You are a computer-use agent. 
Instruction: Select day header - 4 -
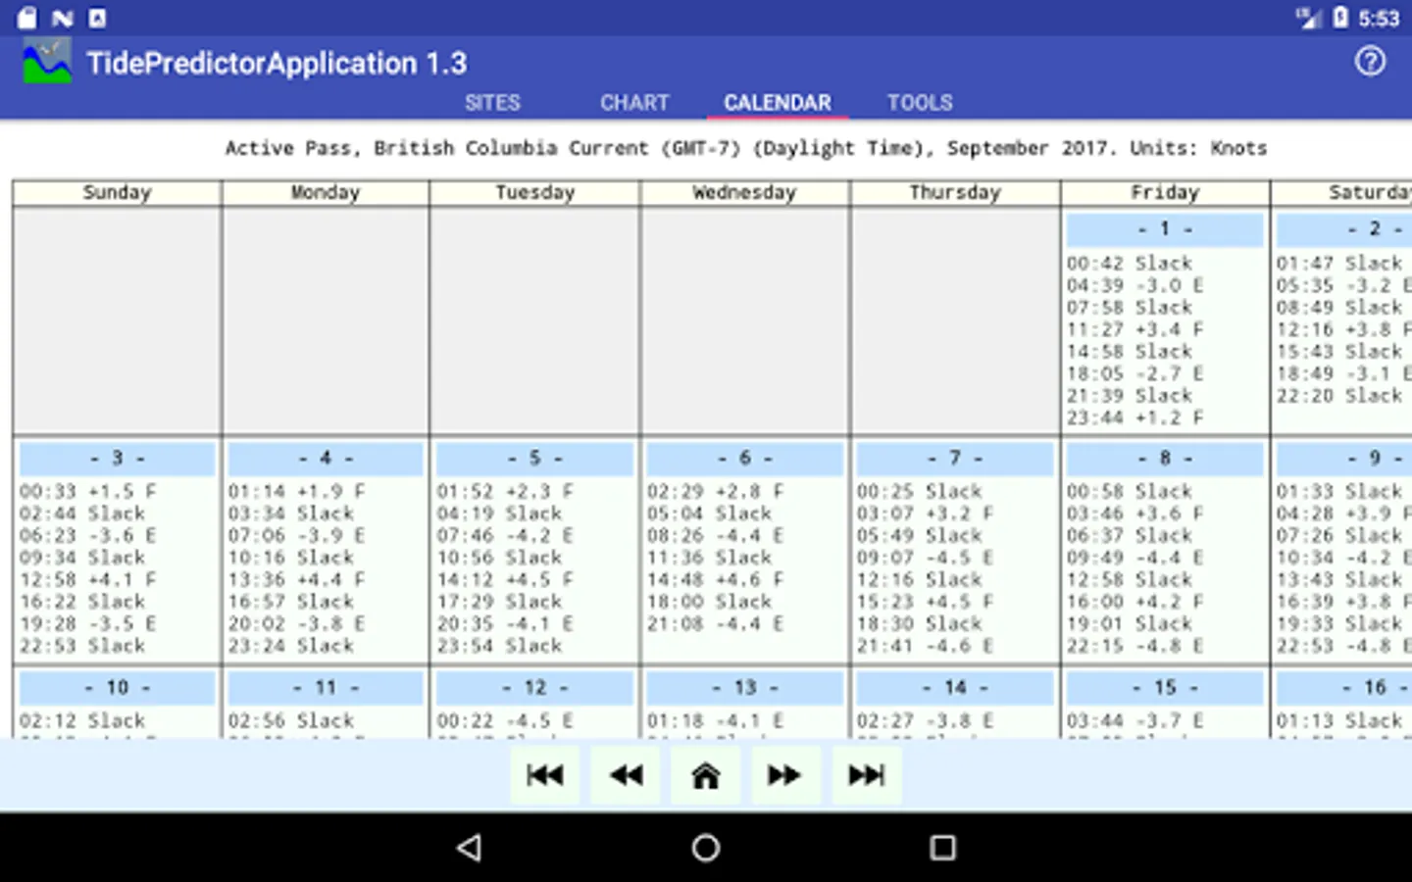pyautogui.click(x=326, y=459)
